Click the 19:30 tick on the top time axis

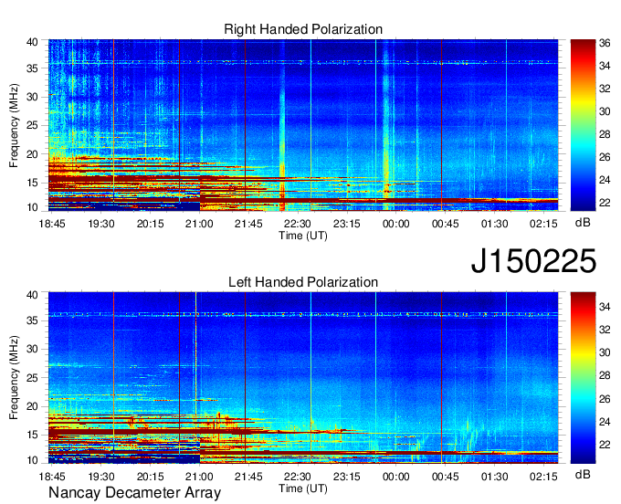[101, 224]
